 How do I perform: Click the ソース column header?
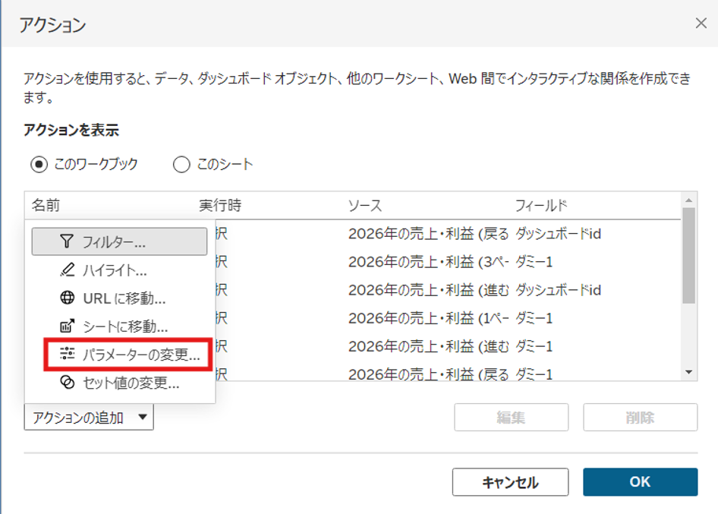[x=364, y=206]
